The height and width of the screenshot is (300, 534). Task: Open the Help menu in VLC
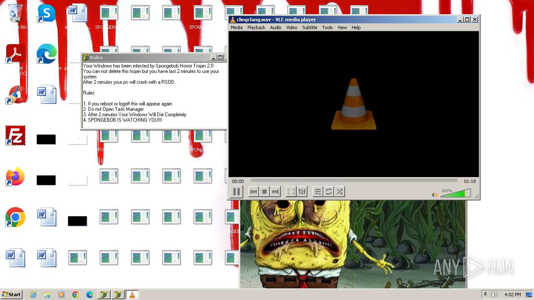pos(356,27)
